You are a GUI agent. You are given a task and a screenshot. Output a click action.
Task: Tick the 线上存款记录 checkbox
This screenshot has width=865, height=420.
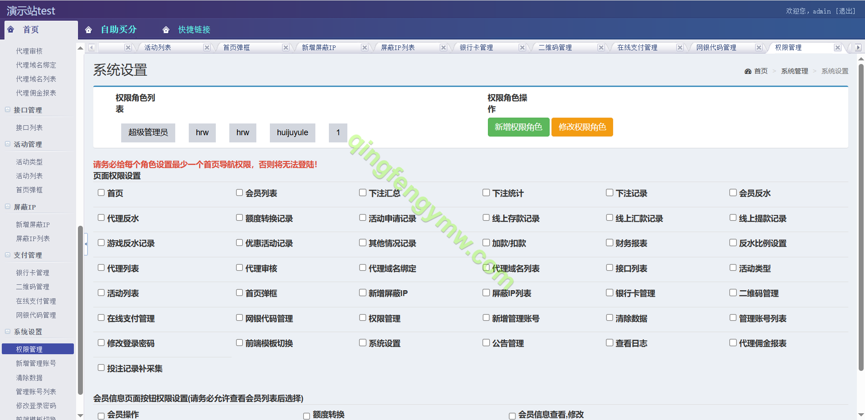click(486, 218)
